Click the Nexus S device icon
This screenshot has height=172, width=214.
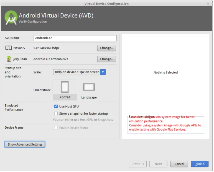click(x=9, y=48)
